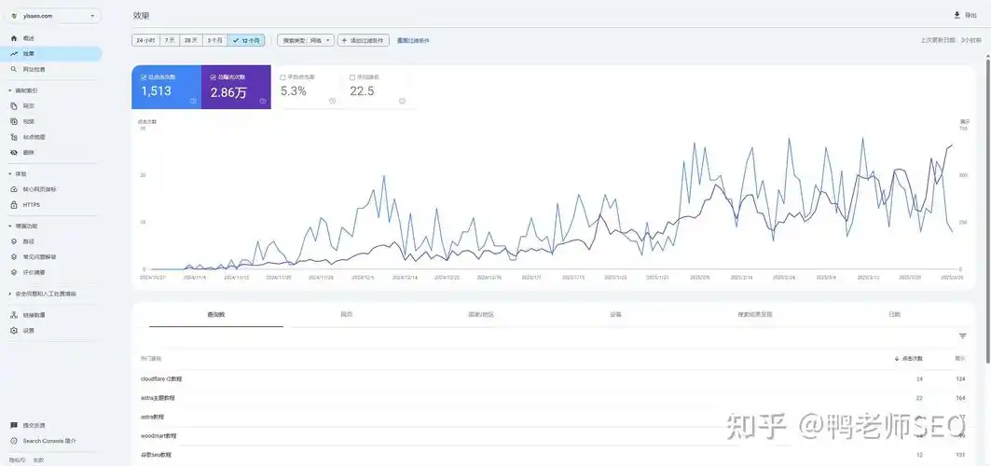Screen dimensions: 991x466
Task: Click the cloudflare r2教程 query row
Action: coord(161,379)
